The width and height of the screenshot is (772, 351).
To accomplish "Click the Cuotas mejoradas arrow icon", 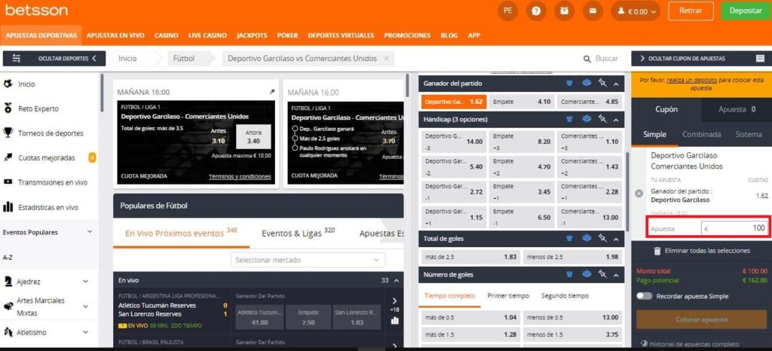I will point(8,157).
